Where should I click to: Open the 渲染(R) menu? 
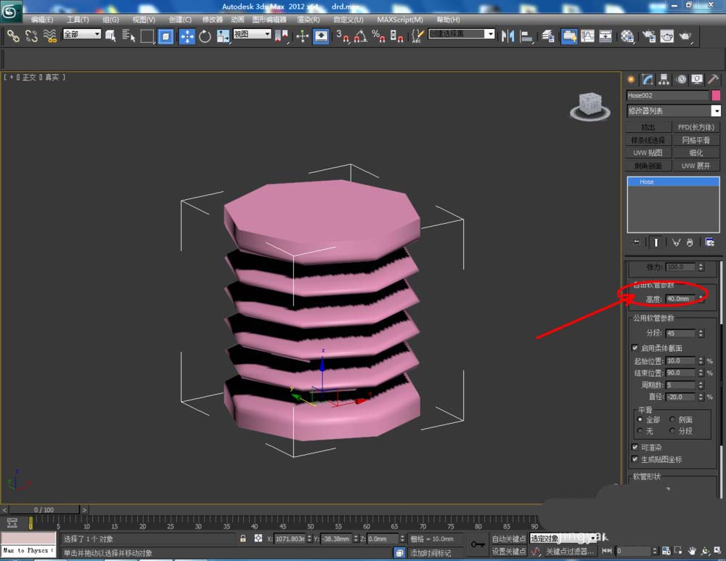(x=308, y=20)
